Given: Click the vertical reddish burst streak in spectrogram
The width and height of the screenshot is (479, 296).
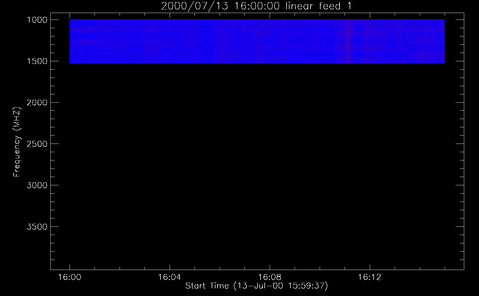Looking at the screenshot, I should coord(348,41).
